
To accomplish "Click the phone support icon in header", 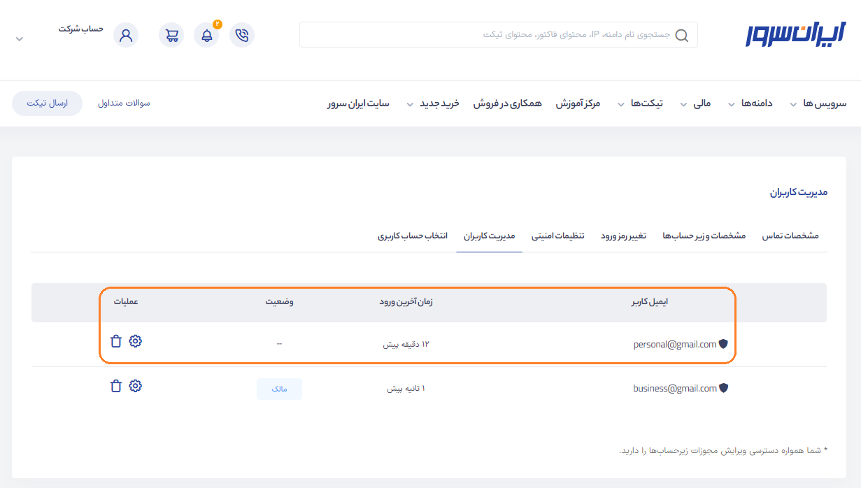I will (242, 35).
